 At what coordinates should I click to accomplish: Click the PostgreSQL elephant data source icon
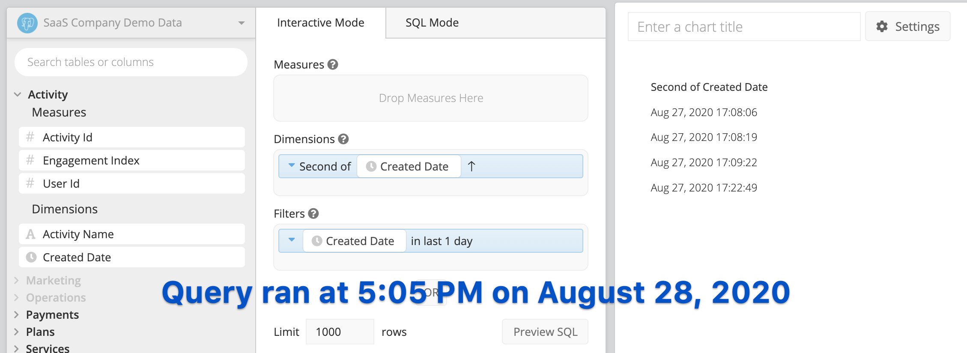[27, 23]
